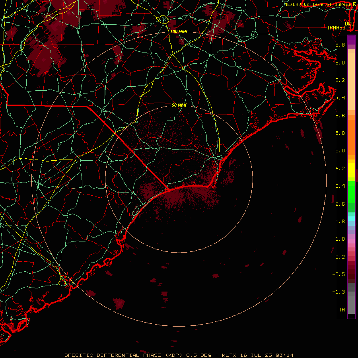The height and width of the screenshot is (358, 358).
Task: Click the 0.2 scale label
Action: click(x=340, y=257)
